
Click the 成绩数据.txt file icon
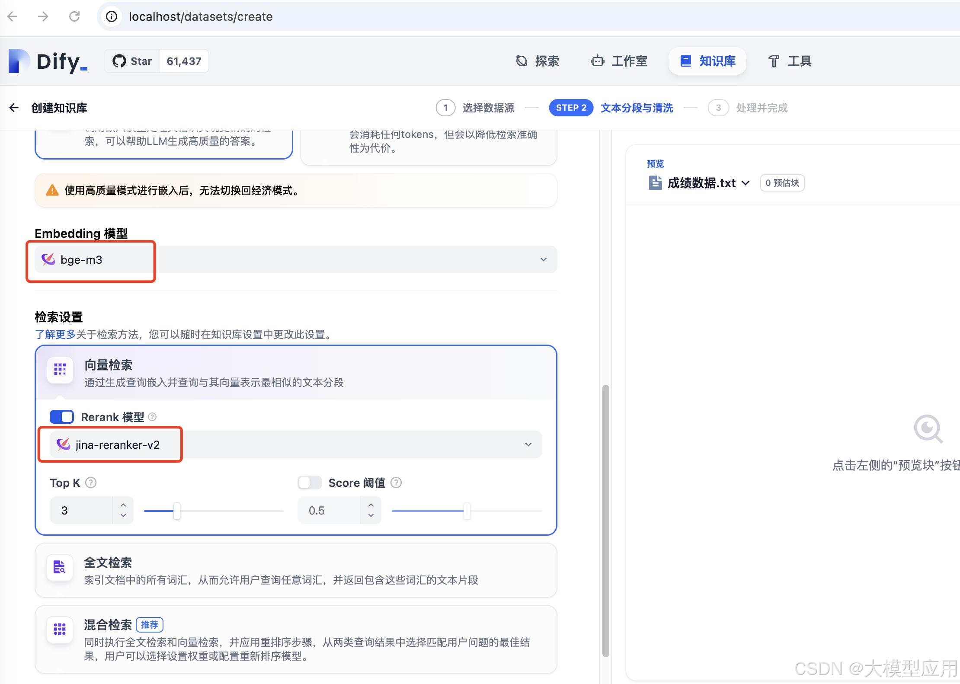click(x=655, y=182)
